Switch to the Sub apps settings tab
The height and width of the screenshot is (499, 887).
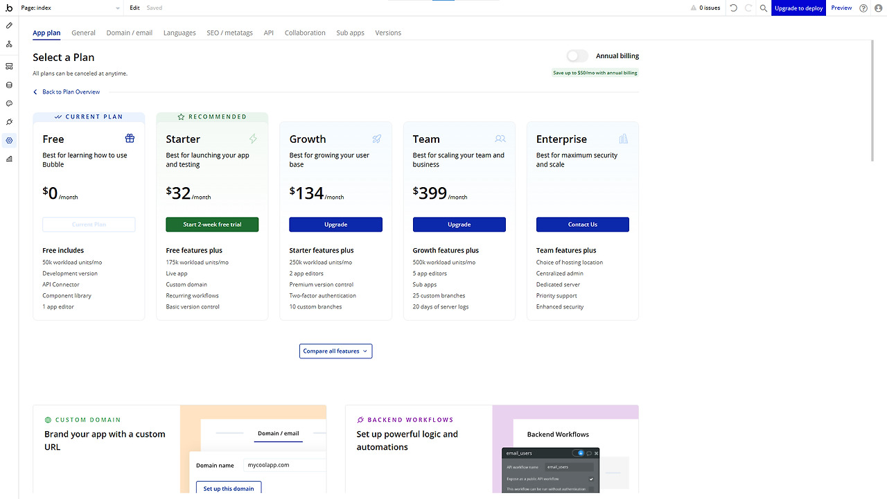(351, 33)
